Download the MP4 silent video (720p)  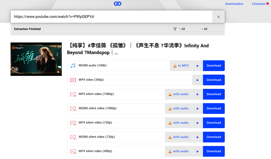214,123
